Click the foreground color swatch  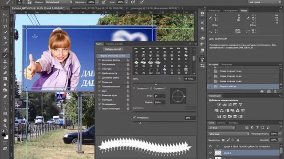click(4, 135)
